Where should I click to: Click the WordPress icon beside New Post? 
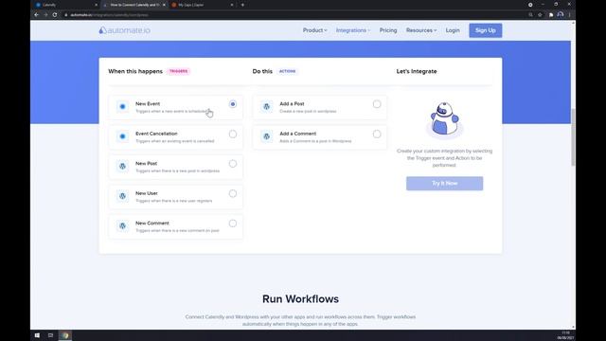pyautogui.click(x=122, y=167)
